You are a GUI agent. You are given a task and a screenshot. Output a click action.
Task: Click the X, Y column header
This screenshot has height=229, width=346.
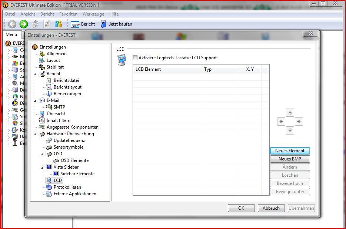[250, 69]
